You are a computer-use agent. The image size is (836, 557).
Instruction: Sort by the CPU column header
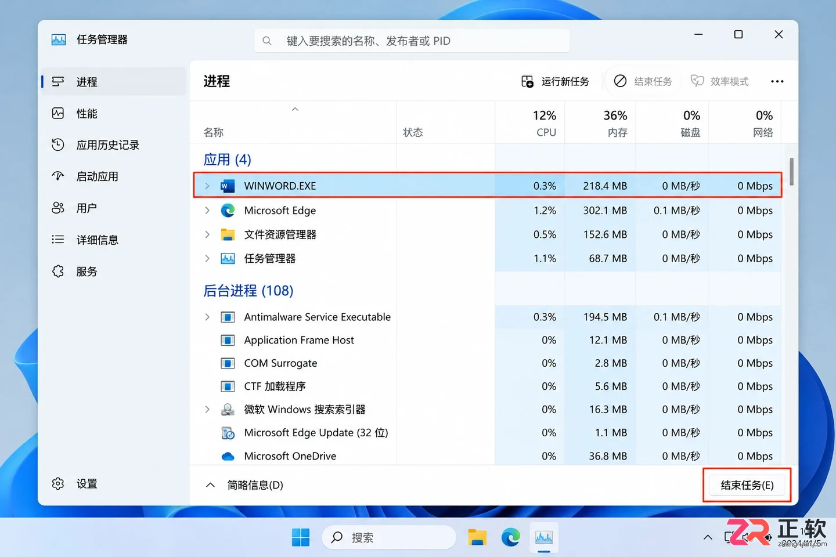tap(529, 122)
